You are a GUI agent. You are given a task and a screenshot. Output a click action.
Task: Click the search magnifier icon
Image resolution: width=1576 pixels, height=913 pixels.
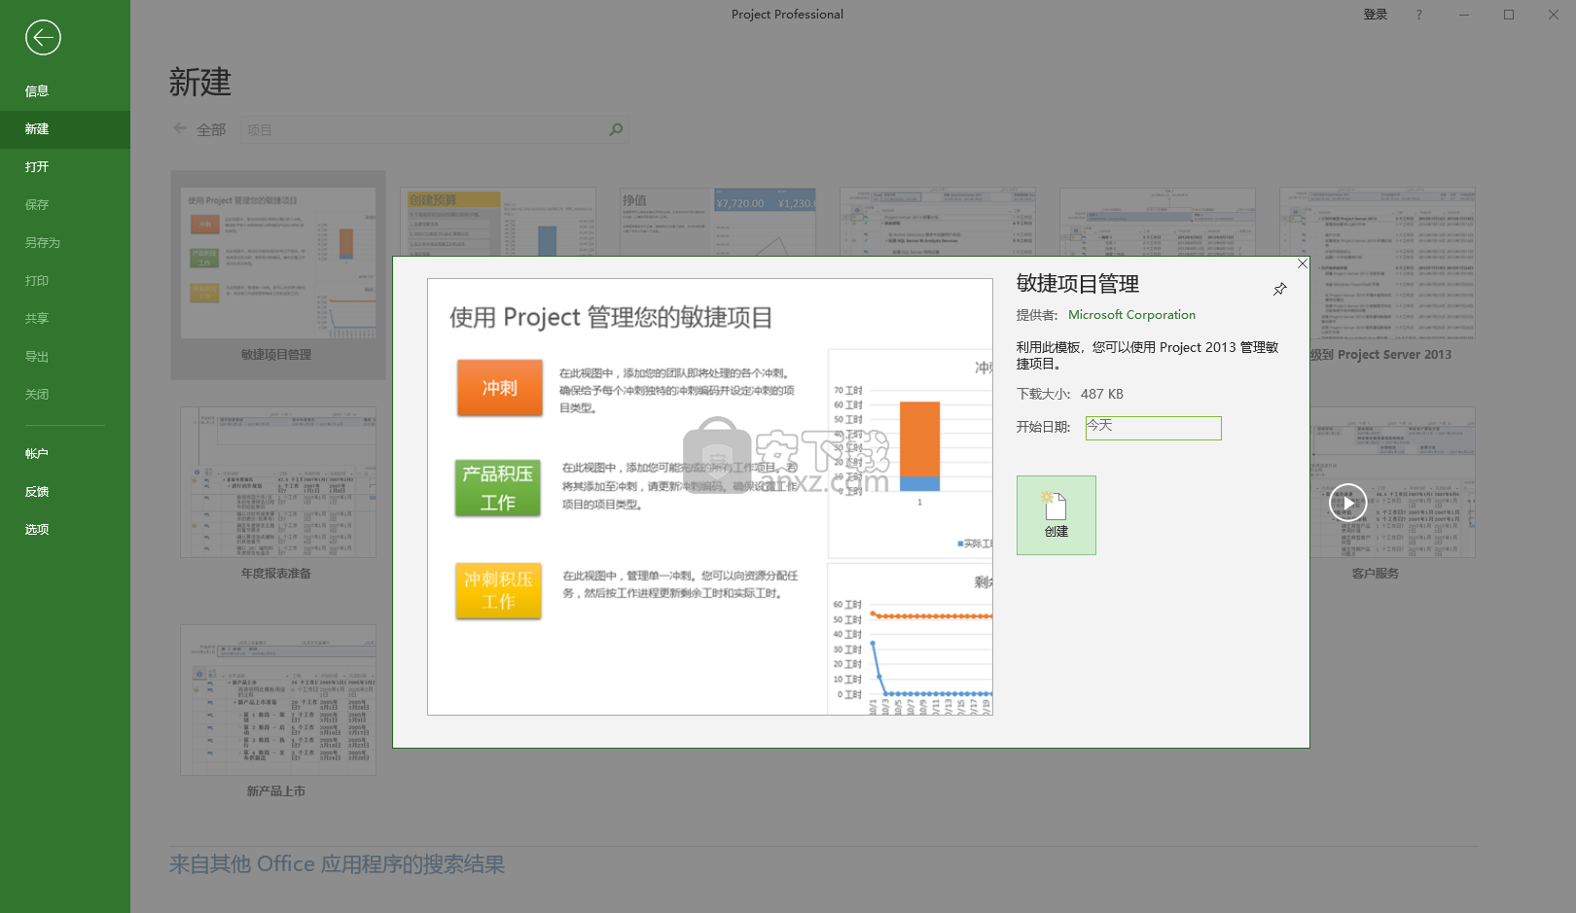pos(616,129)
